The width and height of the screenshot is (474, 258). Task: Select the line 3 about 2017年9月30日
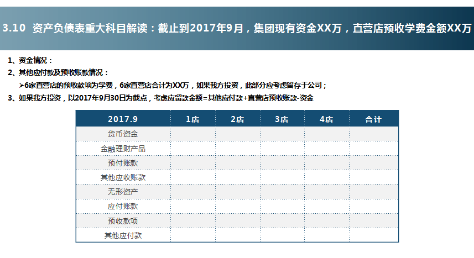tap(160, 98)
